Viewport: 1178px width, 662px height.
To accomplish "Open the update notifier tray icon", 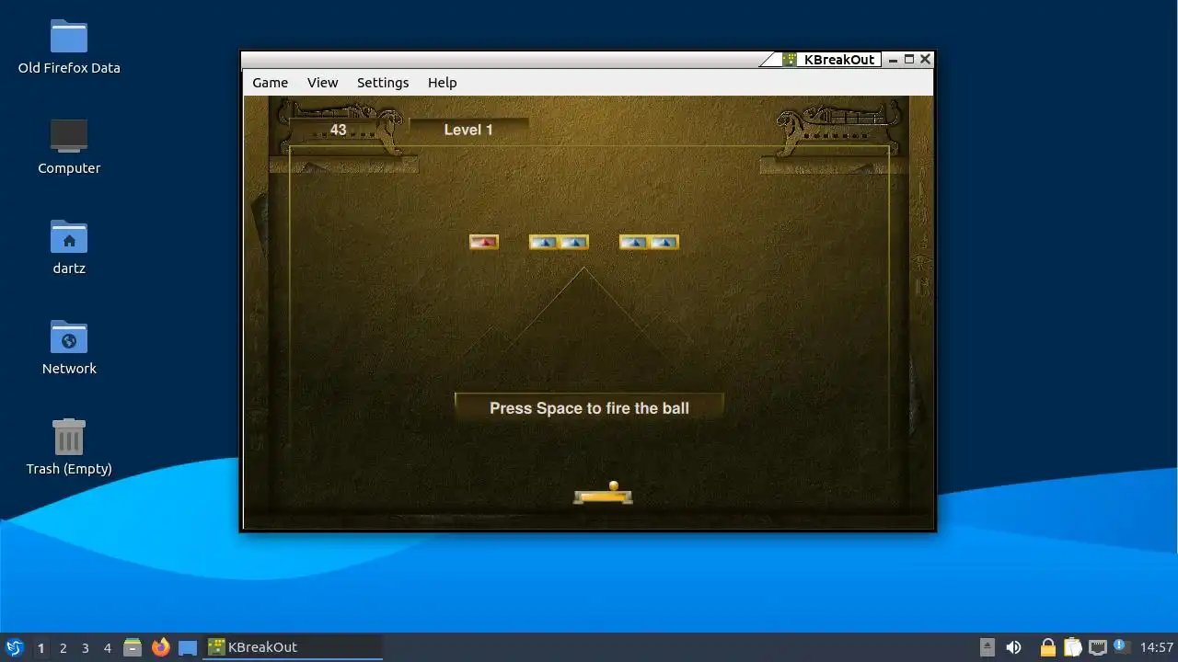I will [x=1121, y=646].
